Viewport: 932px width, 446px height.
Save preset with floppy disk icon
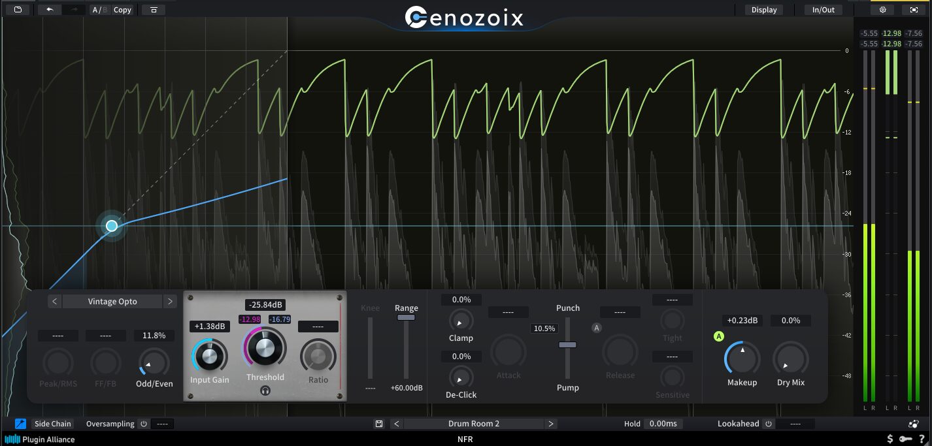(x=379, y=424)
